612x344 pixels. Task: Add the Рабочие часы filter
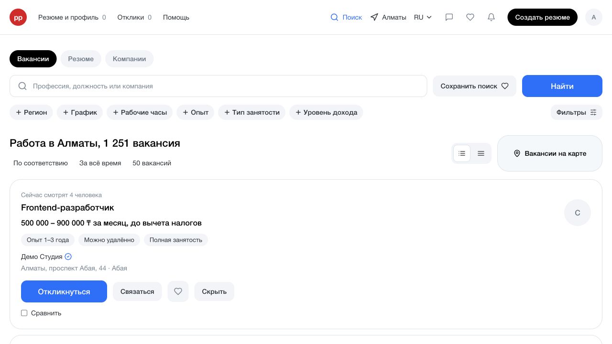[140, 112]
